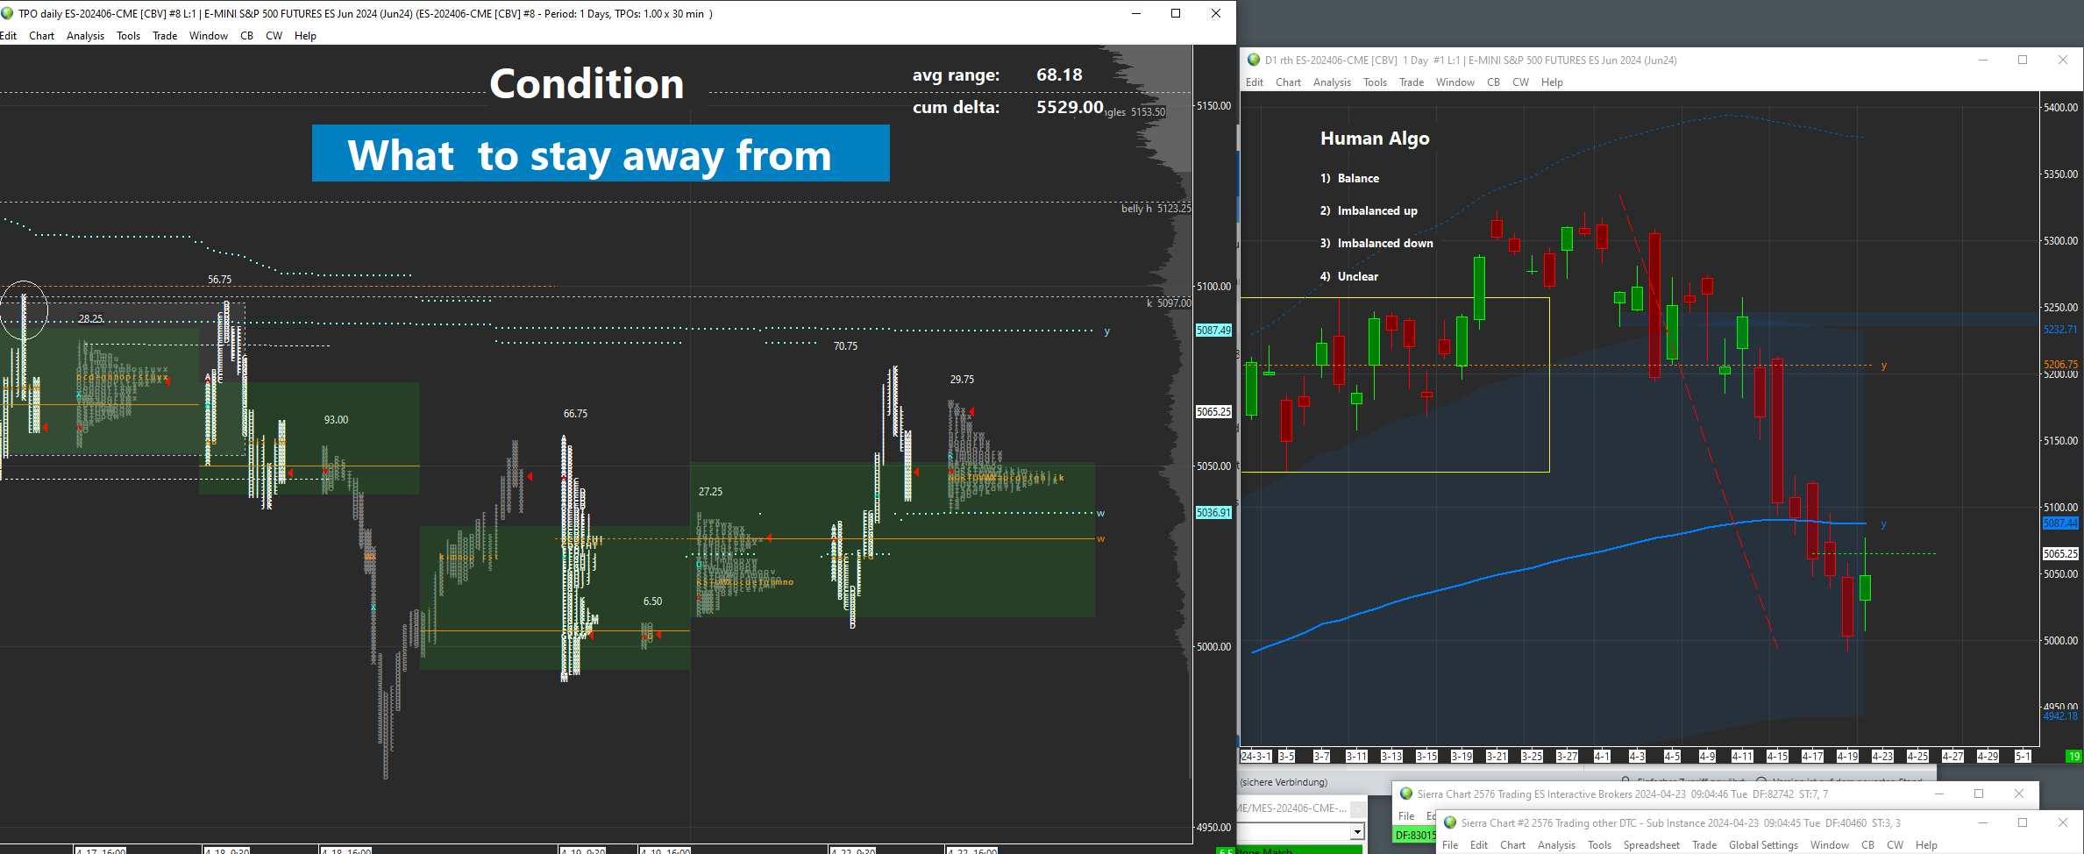Click the 4942.18 price label on D1 price axis
Viewport: 2084px width, 854px height.
coord(2060,716)
